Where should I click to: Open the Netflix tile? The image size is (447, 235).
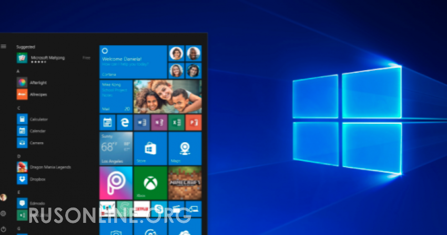[x=141, y=209]
